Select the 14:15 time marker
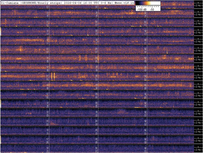 point(48,14)
